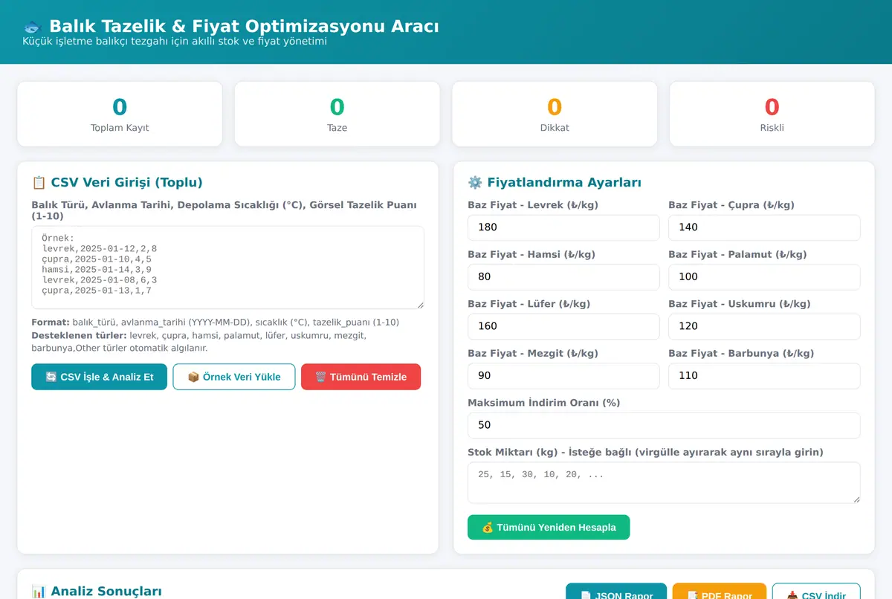Clear everything with Tümünü Temizle

[x=361, y=377]
